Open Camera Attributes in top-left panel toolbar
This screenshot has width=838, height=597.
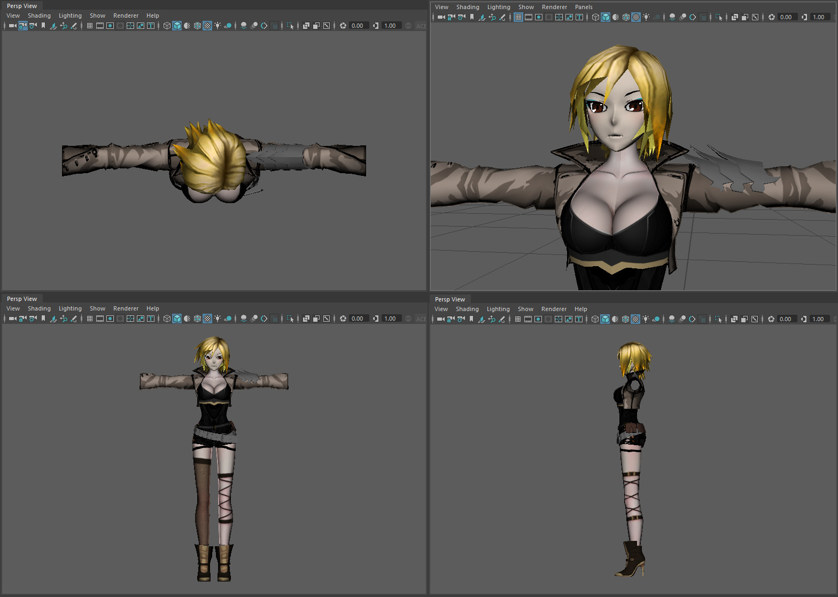coord(33,26)
